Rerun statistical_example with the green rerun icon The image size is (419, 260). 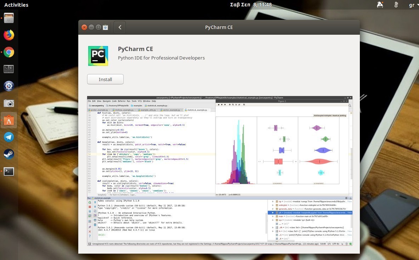89,202
